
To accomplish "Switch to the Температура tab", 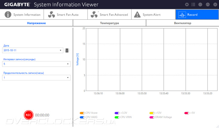I will click(109, 23).
